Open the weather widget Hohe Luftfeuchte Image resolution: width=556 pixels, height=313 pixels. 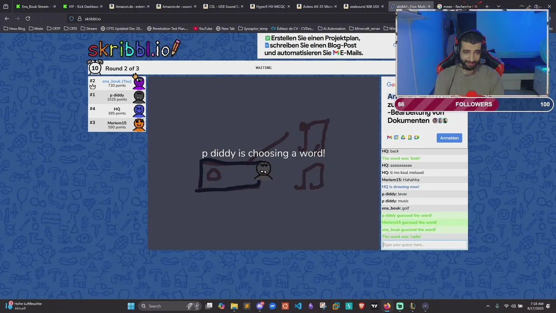click(x=24, y=306)
